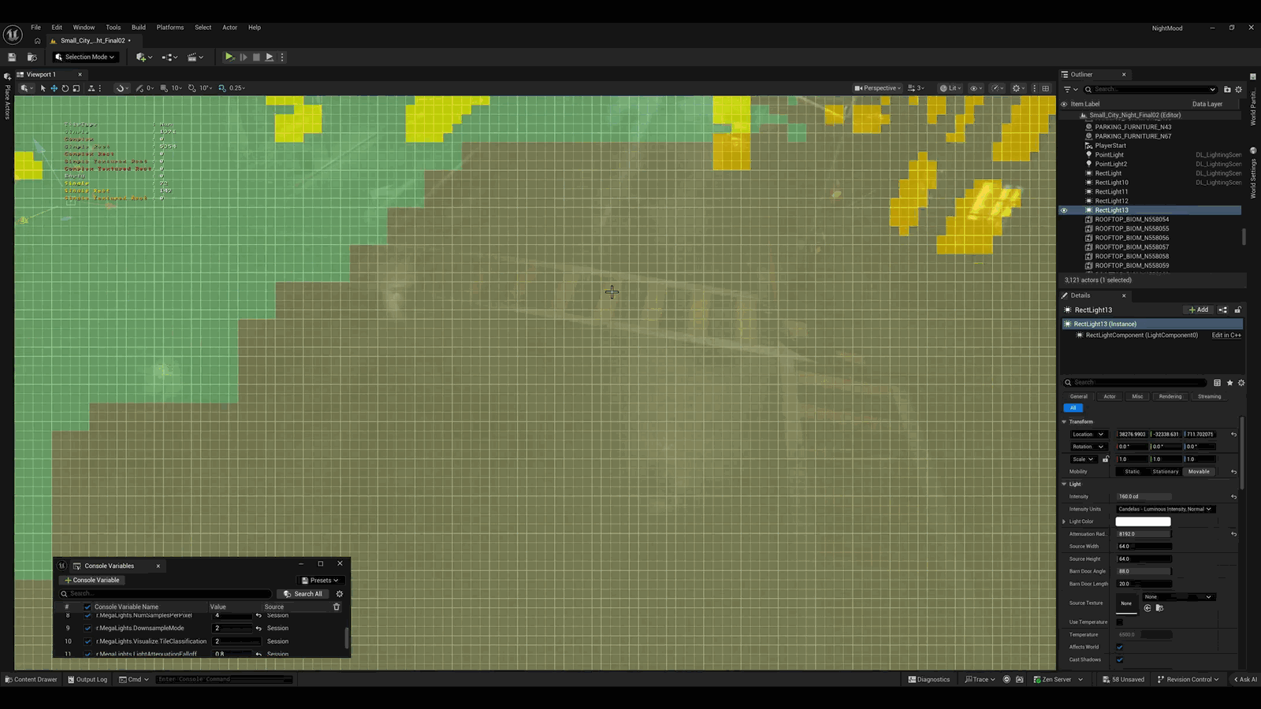1261x709 pixels.
Task: Expand the Light Color property arrow
Action: (1064, 522)
